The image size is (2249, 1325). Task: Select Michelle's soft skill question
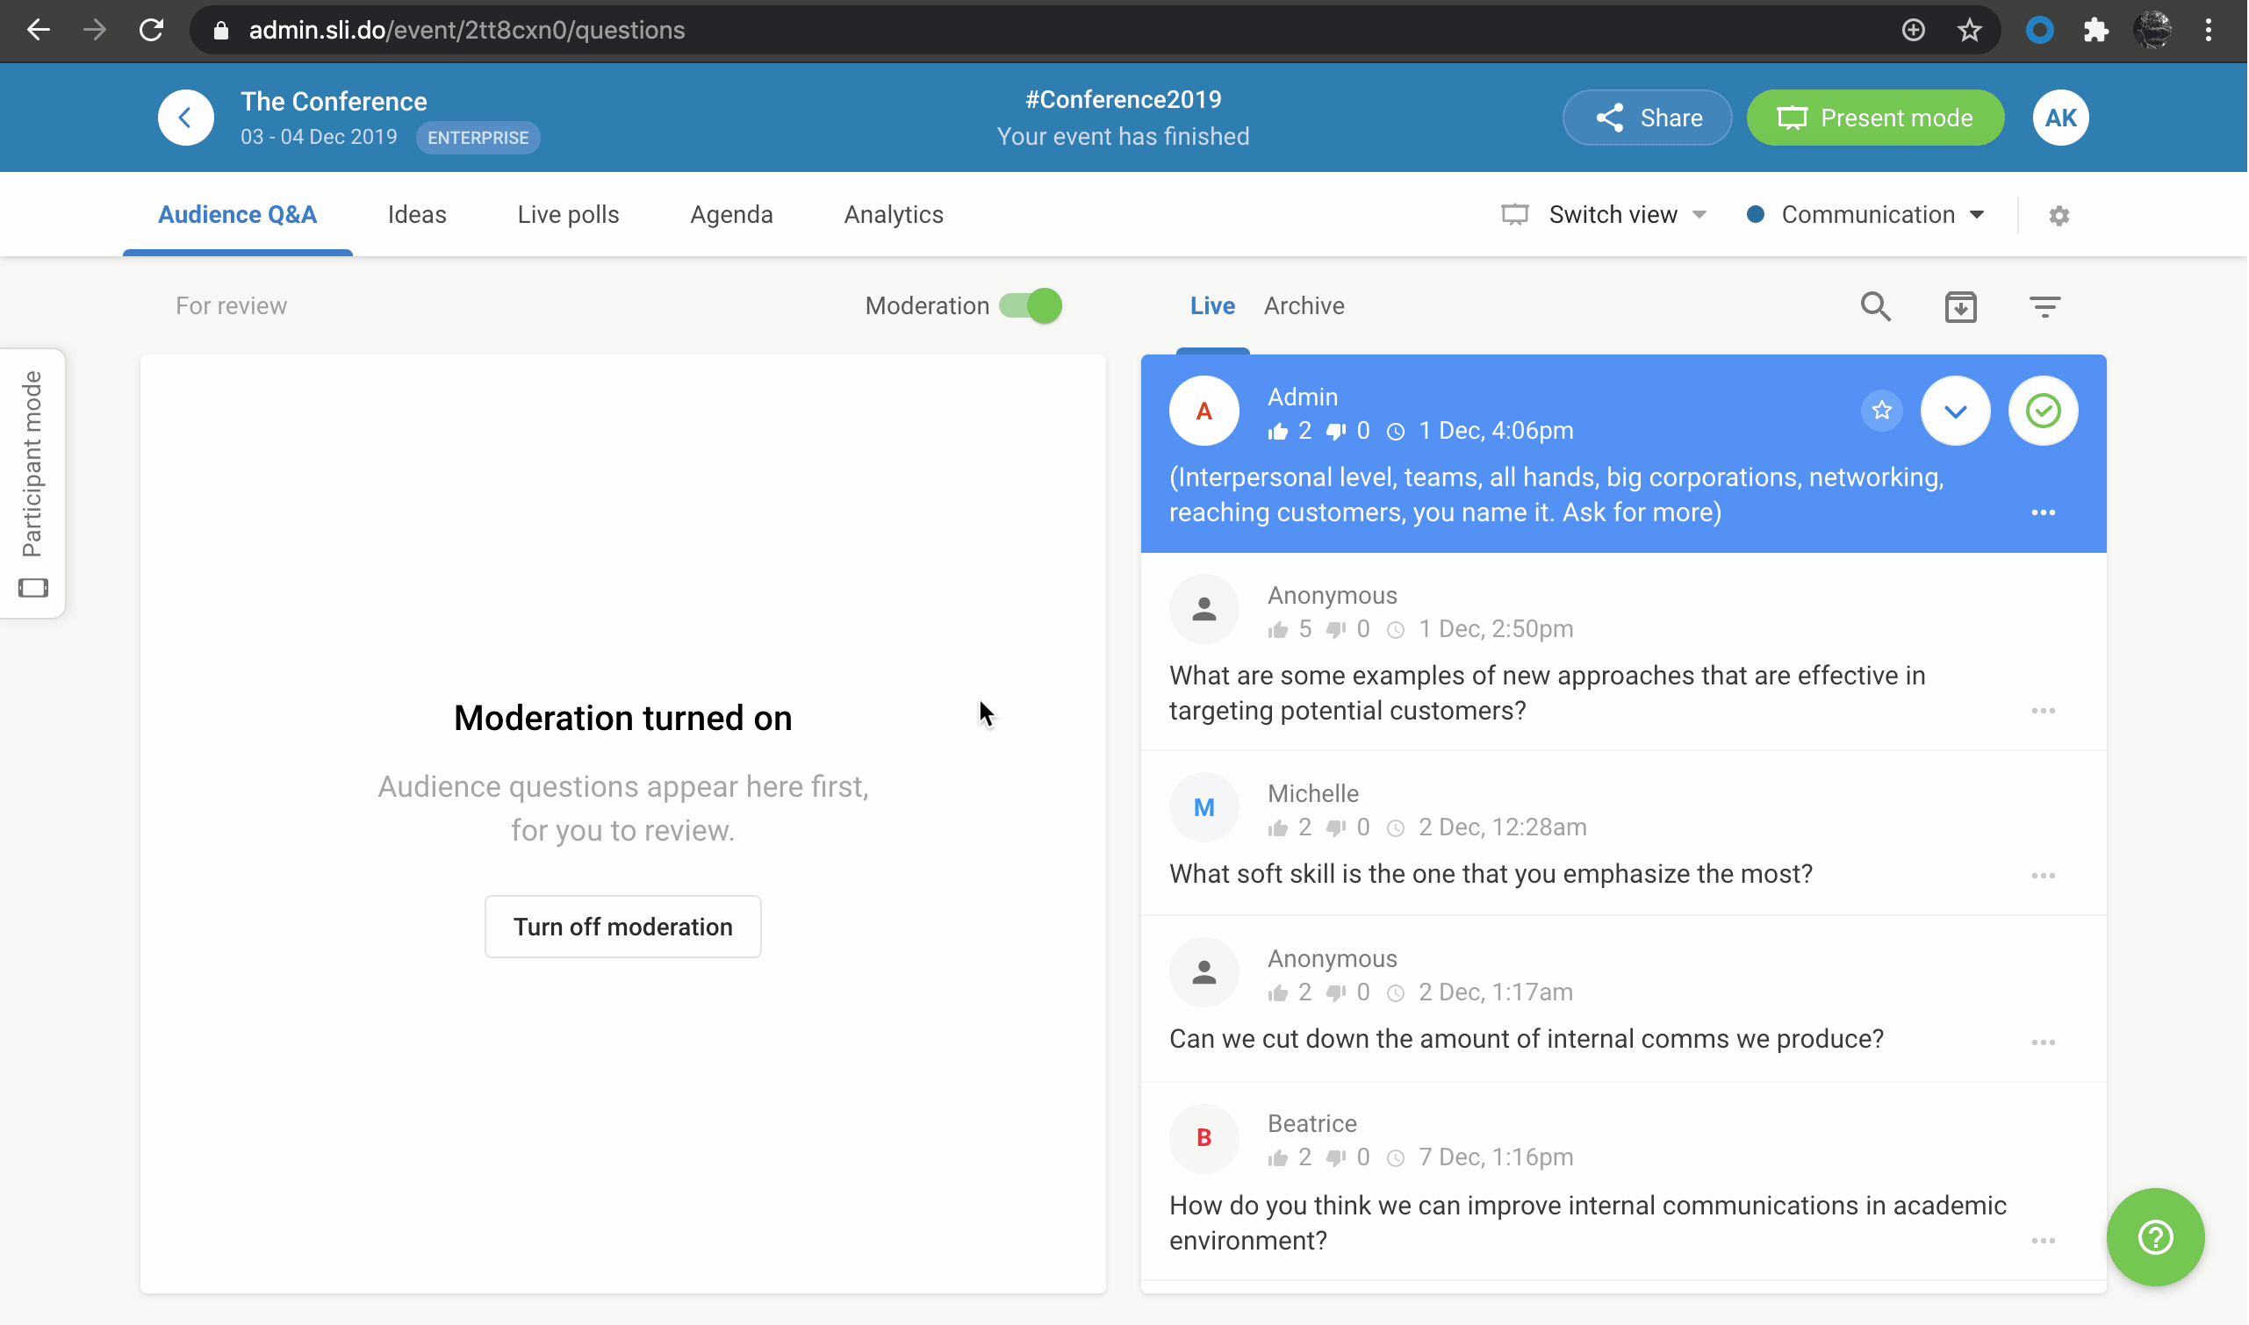click(x=1624, y=834)
